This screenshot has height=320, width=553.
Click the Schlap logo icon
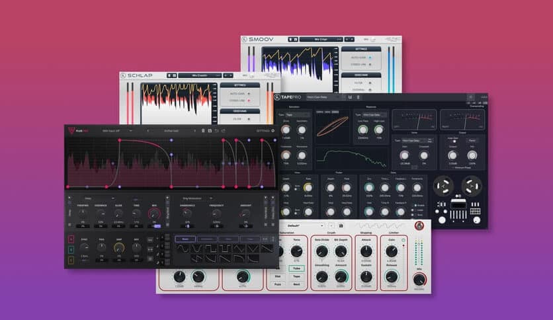point(123,75)
